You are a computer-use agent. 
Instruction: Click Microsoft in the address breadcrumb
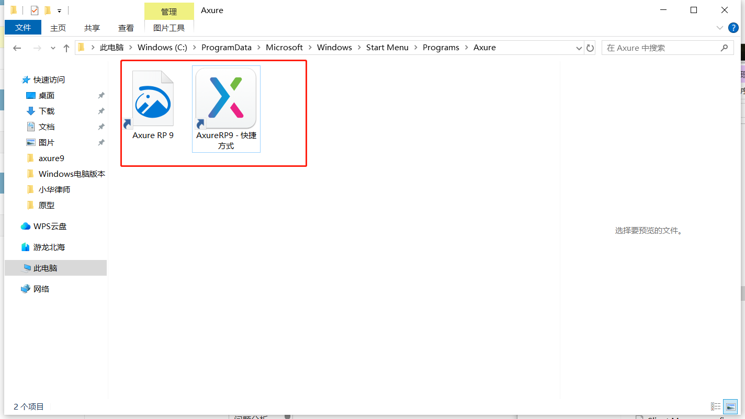point(284,47)
